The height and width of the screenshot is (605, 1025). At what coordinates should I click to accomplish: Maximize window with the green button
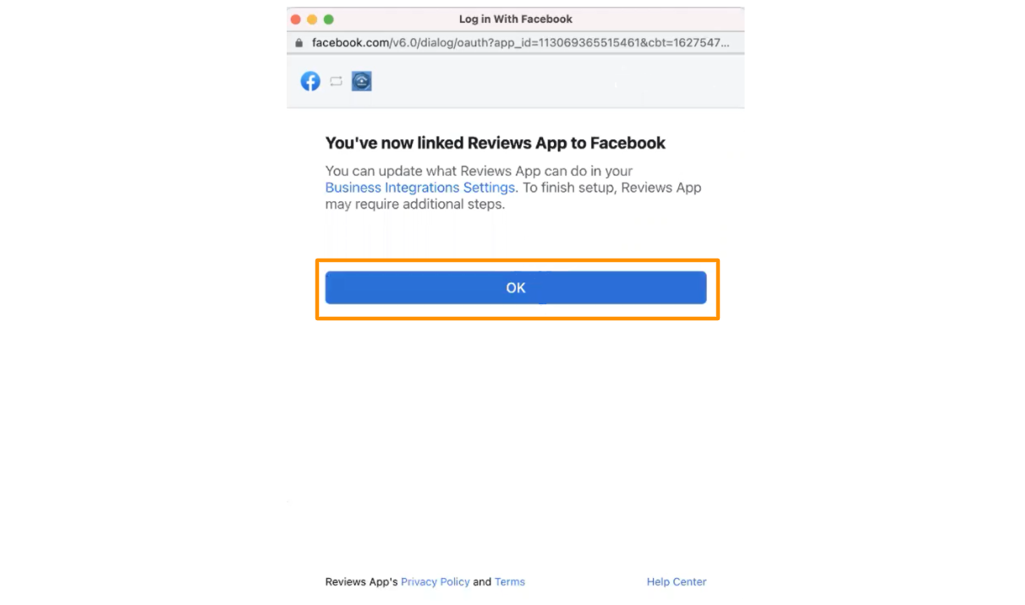(x=329, y=19)
